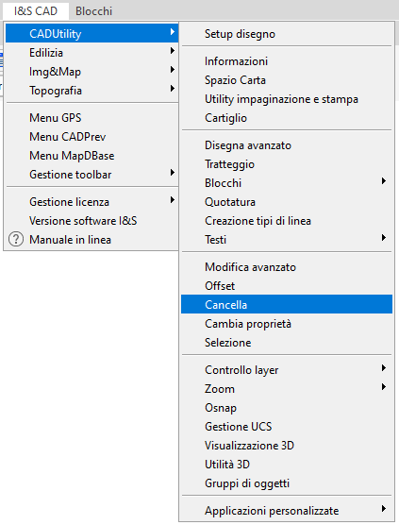
Task: Choose Menu CADPrev
Action: tap(92, 137)
